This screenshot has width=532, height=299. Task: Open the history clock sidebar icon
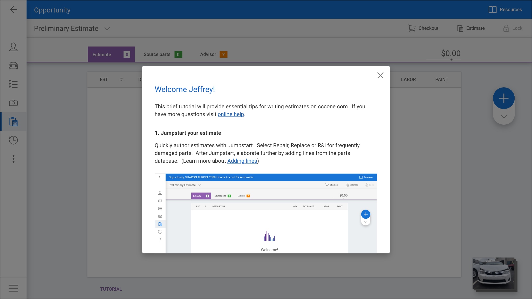click(13, 140)
